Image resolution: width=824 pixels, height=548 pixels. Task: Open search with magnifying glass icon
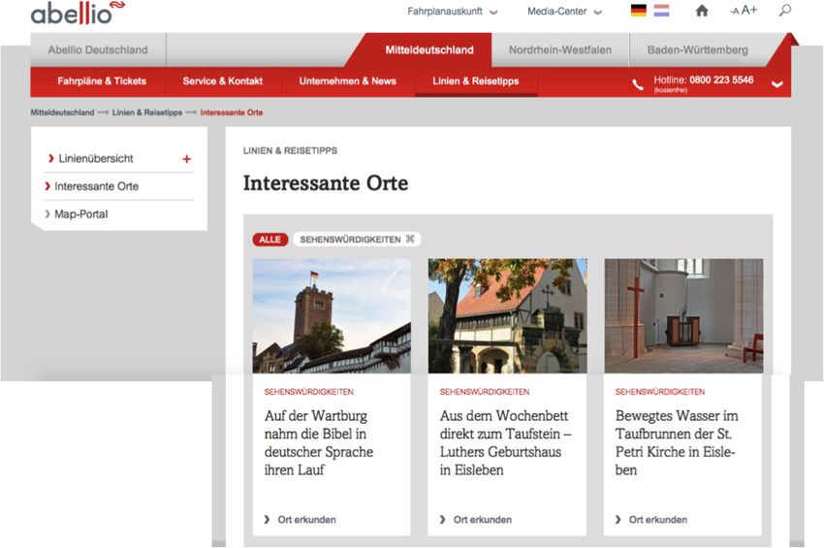(785, 11)
